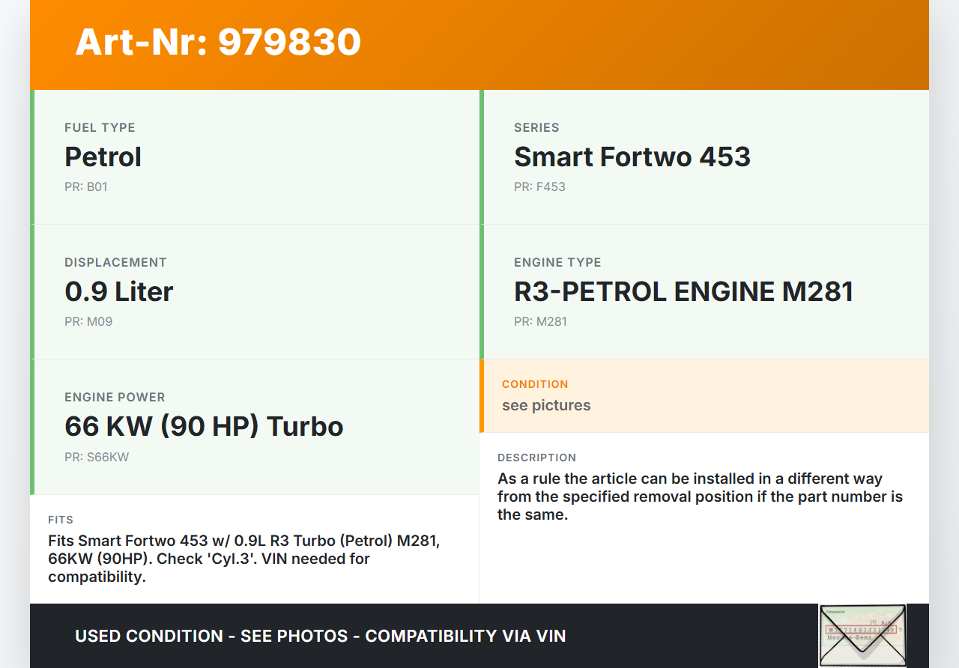
Task: Click the PR: B01 code
Action: click(86, 186)
